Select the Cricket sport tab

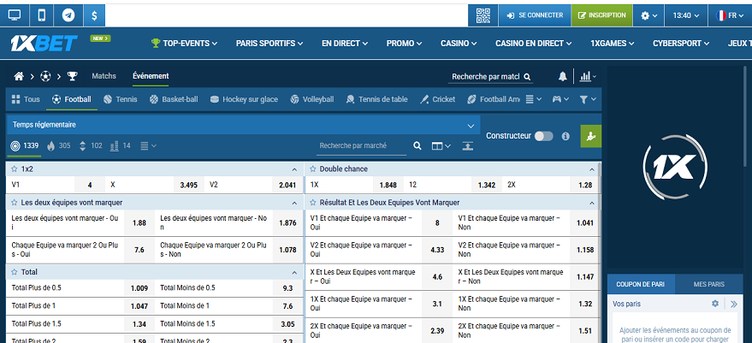pos(438,99)
